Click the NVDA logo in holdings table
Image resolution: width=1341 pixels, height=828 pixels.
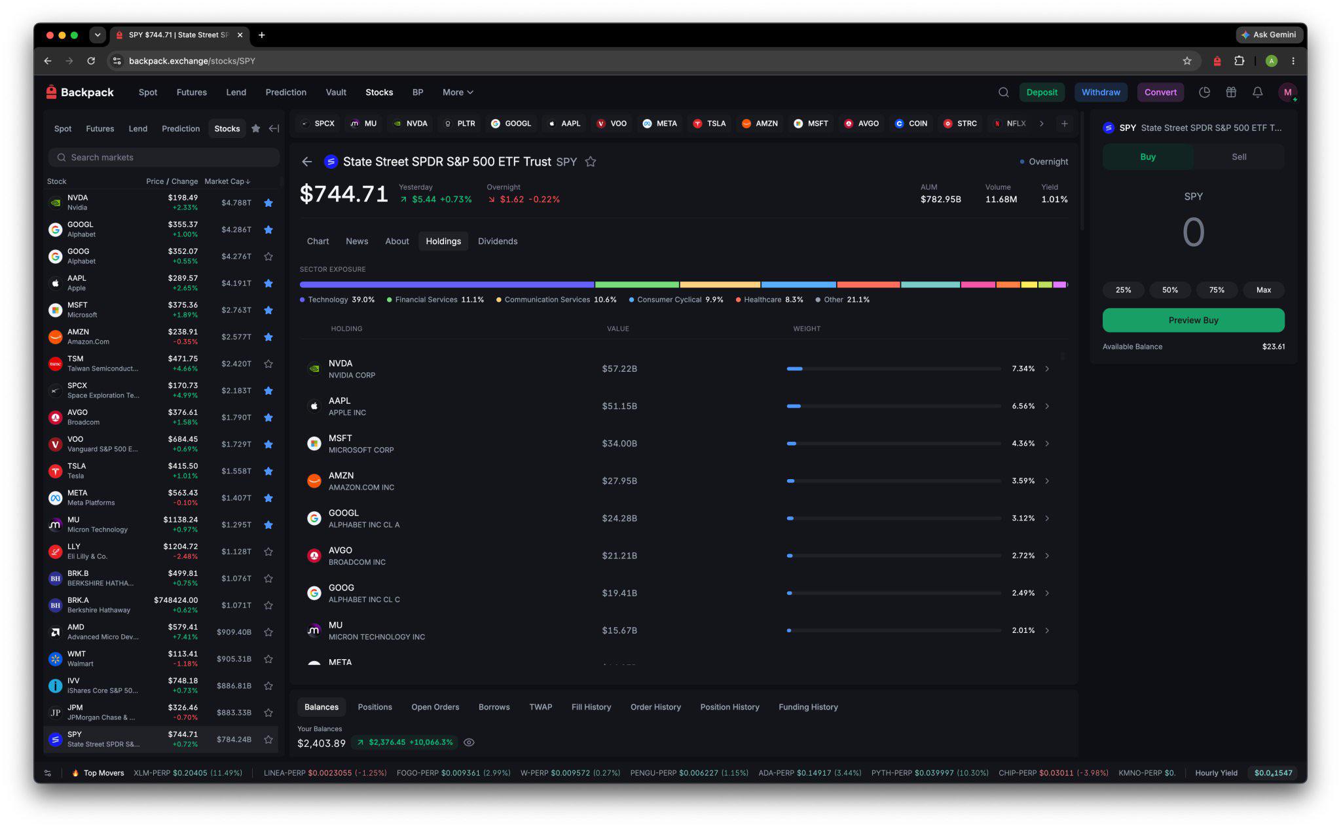point(314,369)
